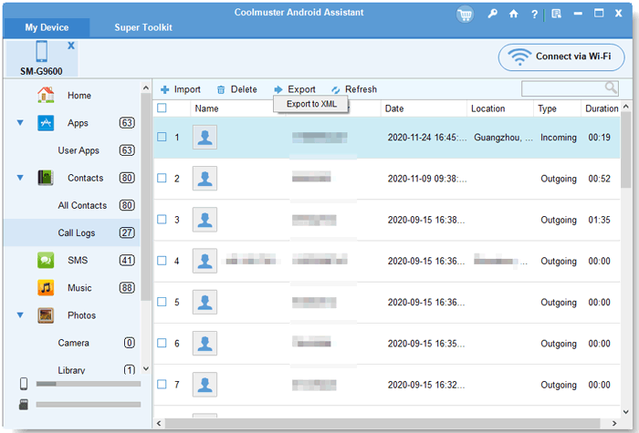This screenshot has width=639, height=433.
Task: Click the Import button
Action: tap(181, 89)
